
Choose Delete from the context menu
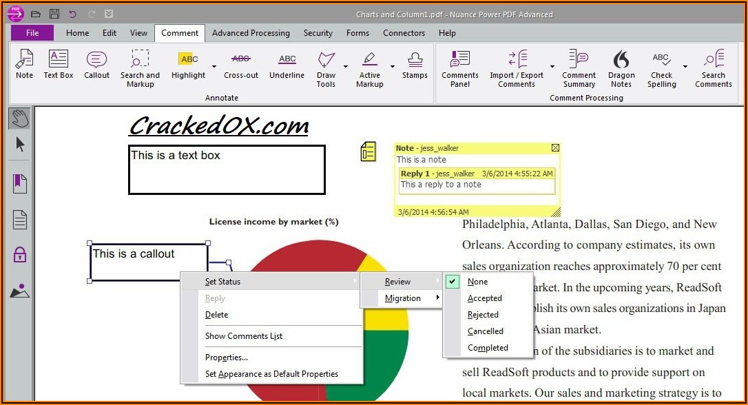[x=216, y=315]
